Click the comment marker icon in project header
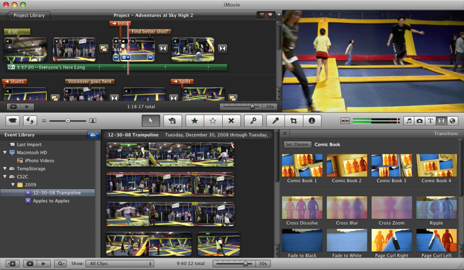 coord(262,15)
